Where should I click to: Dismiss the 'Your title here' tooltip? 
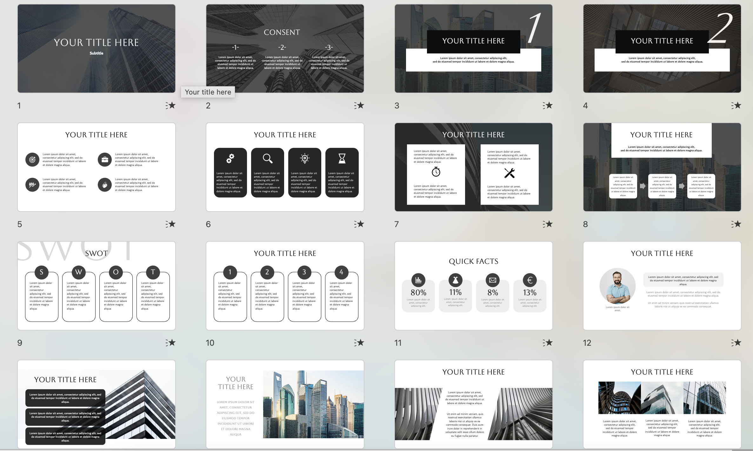[208, 92]
